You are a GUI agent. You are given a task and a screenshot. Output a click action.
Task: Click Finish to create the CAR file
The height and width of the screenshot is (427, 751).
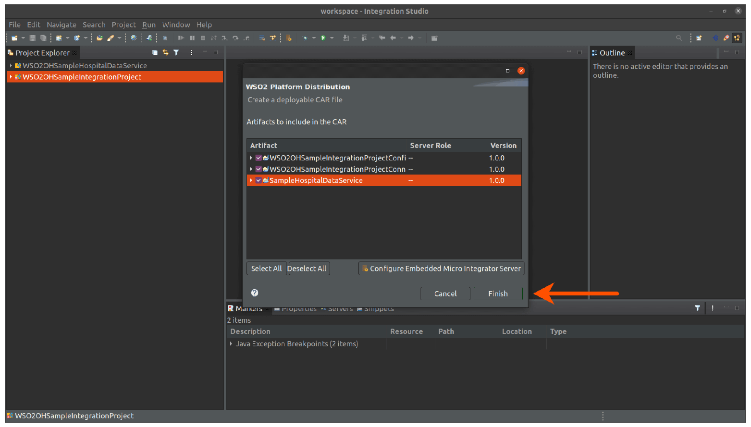pos(498,293)
